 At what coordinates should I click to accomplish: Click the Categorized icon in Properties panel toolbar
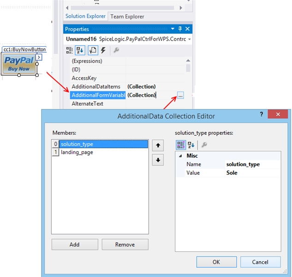(69, 50)
